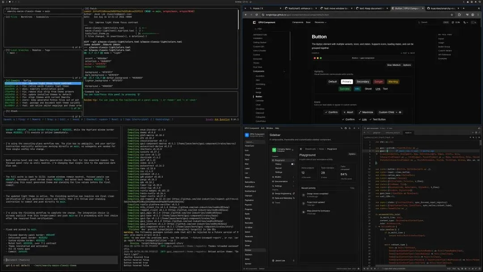483x272 pixels.
Task: Click the component search field in GPUI app
Action: [x=255, y=142]
